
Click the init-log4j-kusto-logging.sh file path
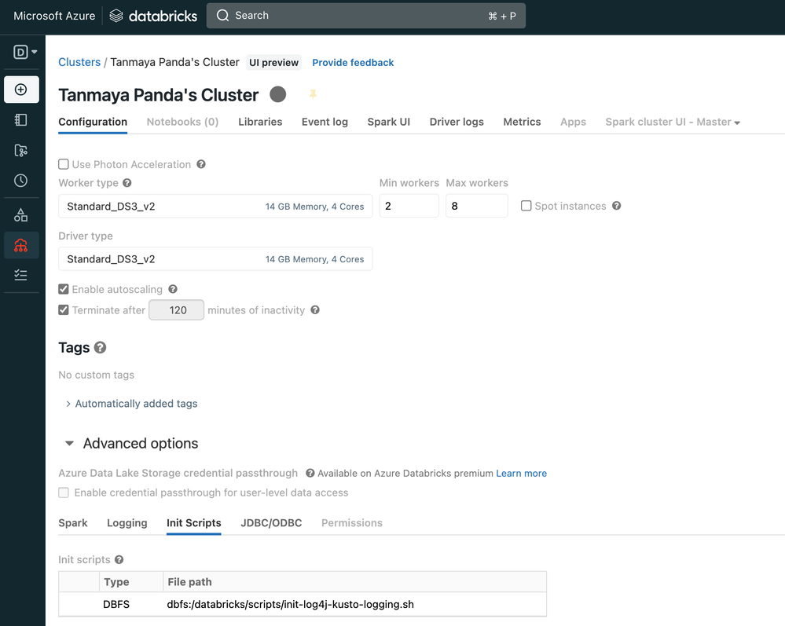[x=291, y=605]
